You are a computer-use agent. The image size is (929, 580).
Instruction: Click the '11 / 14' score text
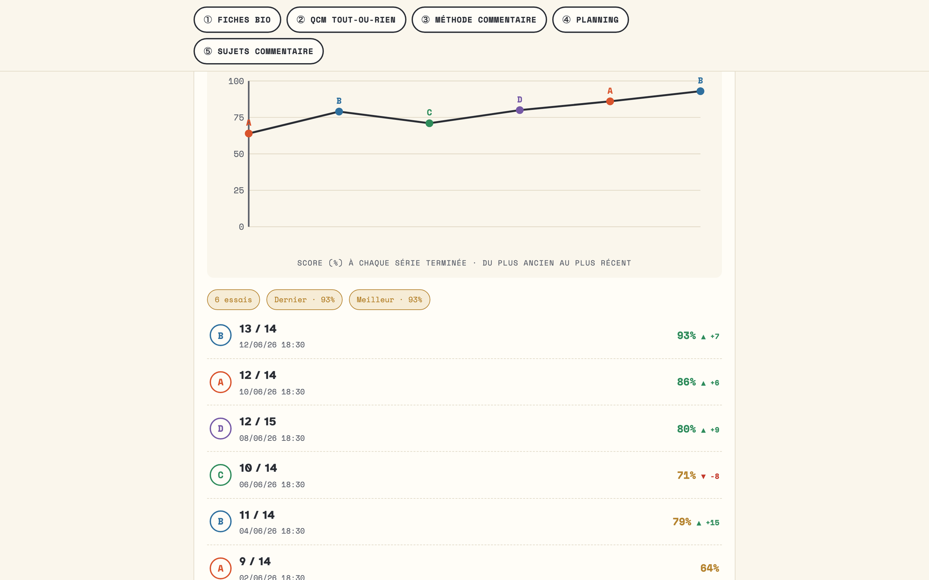click(257, 515)
